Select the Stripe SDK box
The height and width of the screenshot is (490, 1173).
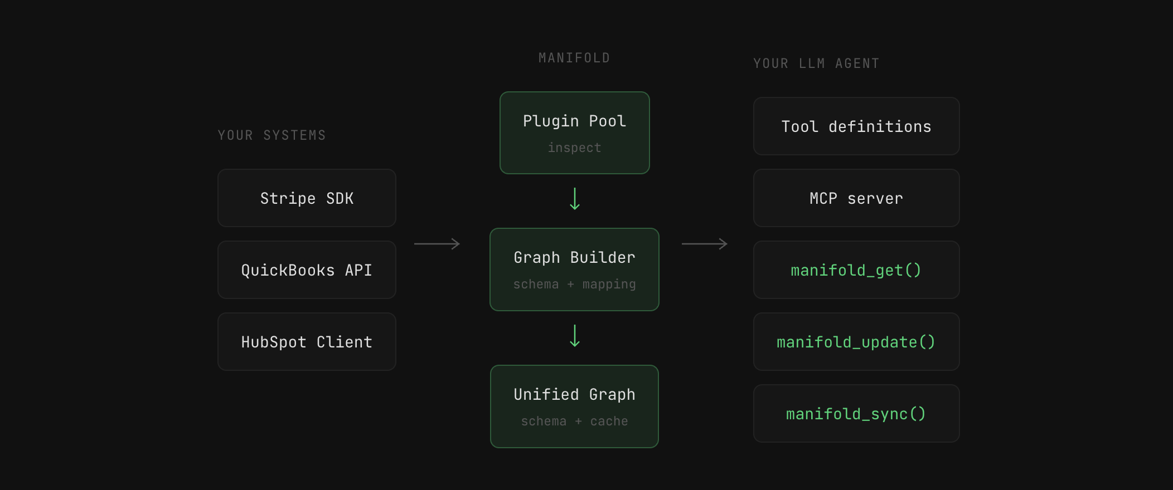[x=307, y=198]
